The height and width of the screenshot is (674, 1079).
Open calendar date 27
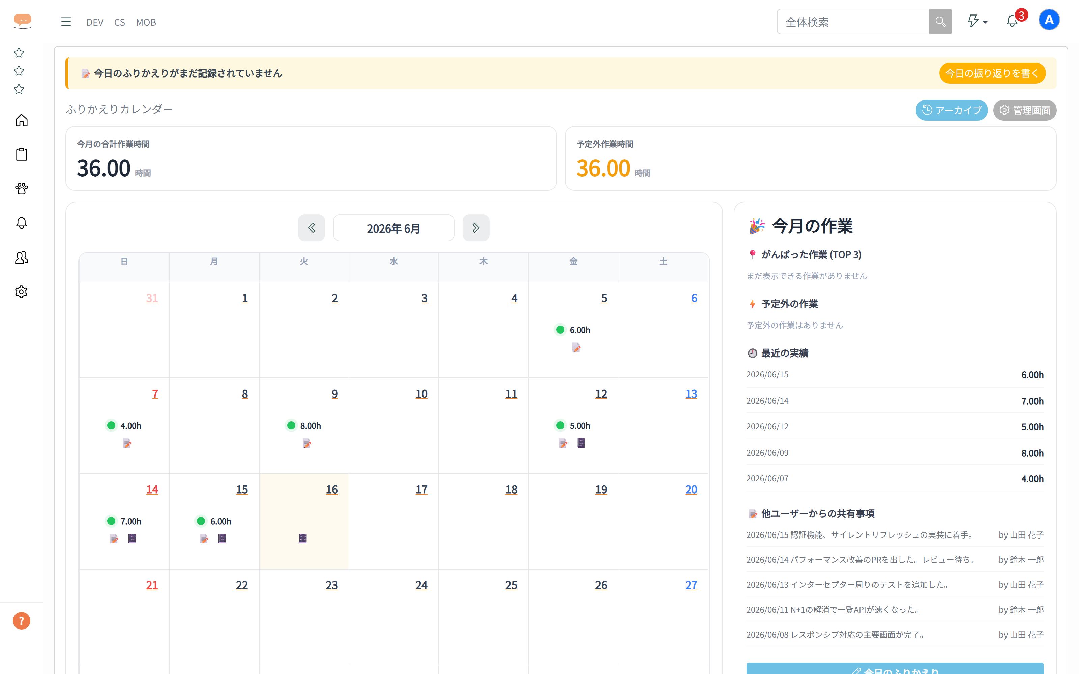(691, 585)
